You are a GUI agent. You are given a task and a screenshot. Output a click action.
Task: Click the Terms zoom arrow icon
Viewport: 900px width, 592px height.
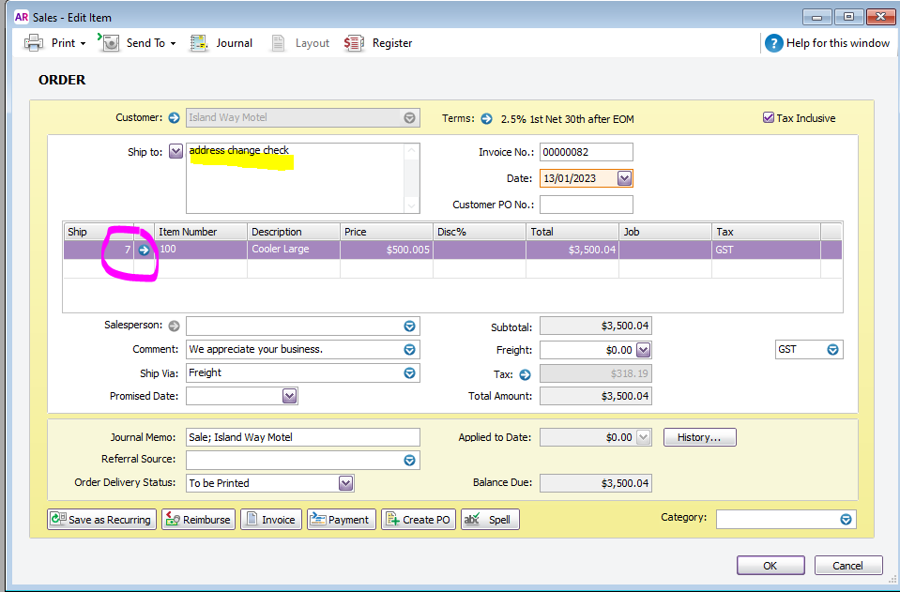click(x=486, y=119)
